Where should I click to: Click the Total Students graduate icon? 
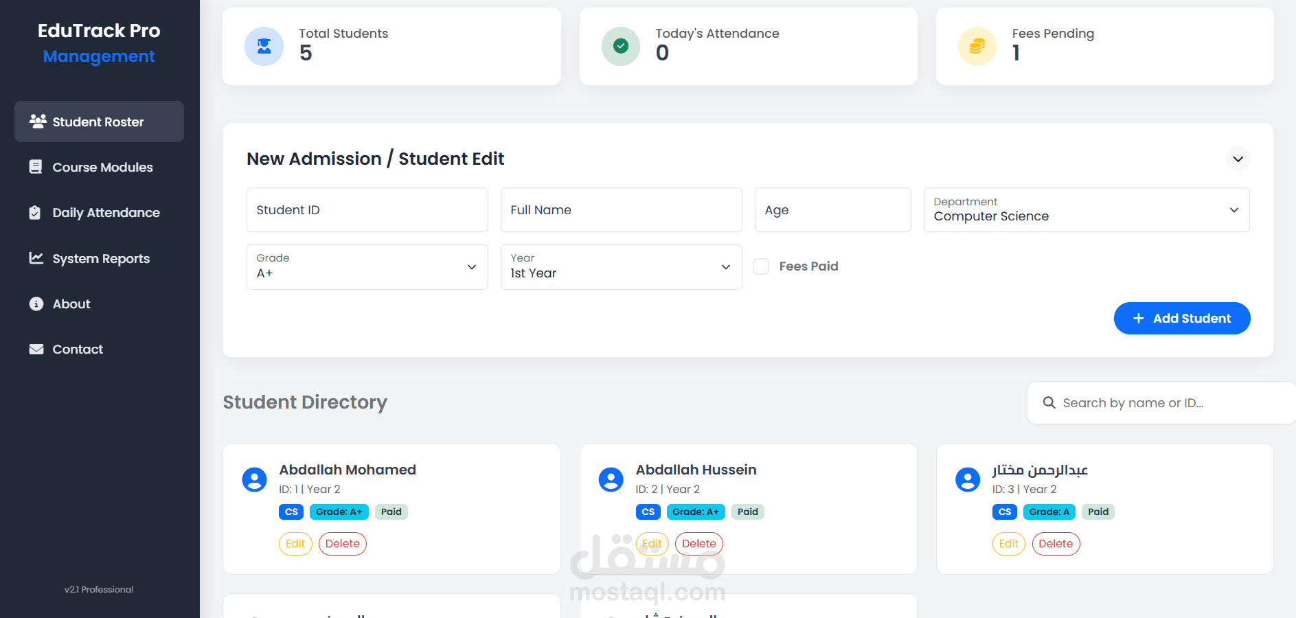(x=264, y=46)
